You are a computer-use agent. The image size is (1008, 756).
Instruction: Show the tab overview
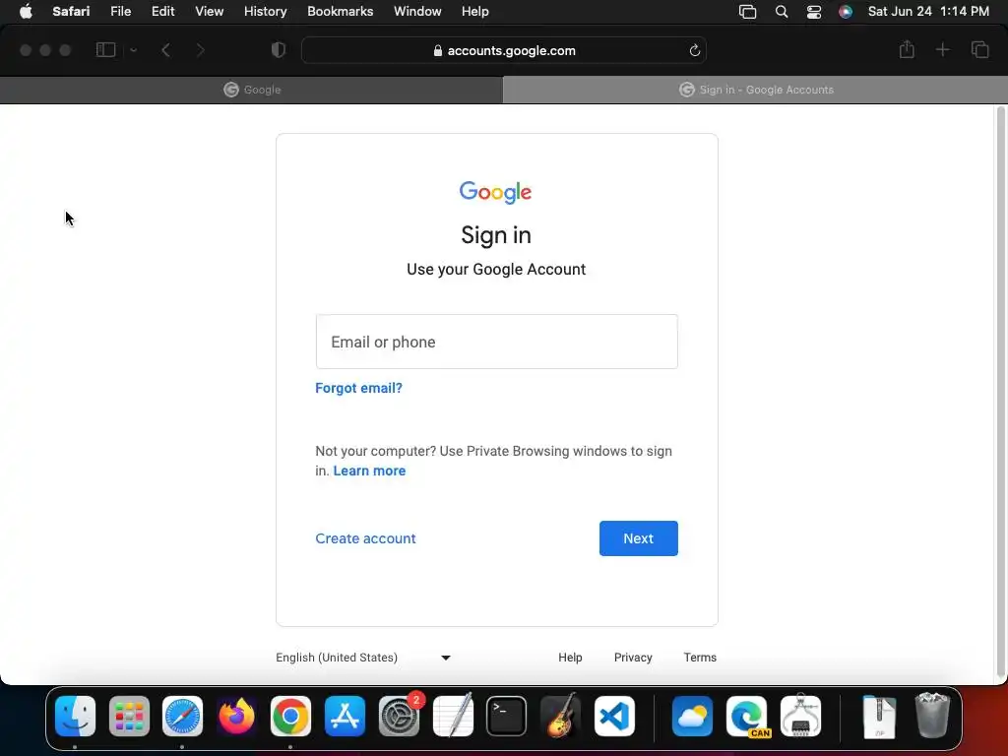pos(979,49)
